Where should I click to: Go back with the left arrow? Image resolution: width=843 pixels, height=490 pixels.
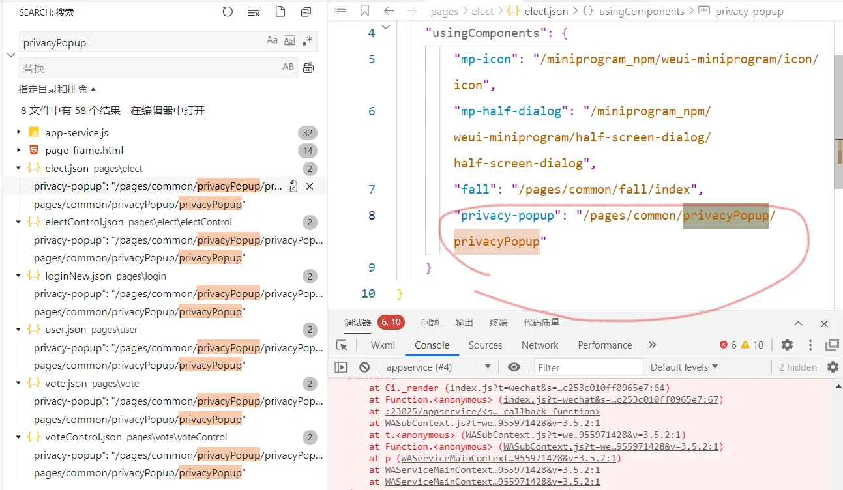point(389,10)
